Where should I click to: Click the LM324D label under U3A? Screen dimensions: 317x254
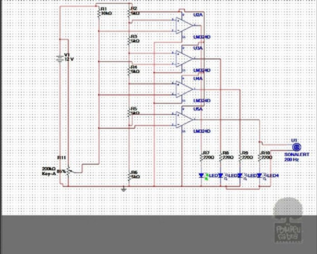(202, 70)
